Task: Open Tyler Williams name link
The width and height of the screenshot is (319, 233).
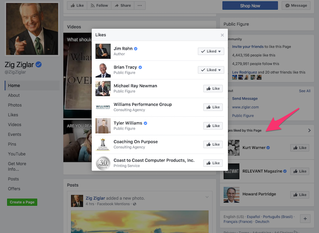Action: coord(128,123)
